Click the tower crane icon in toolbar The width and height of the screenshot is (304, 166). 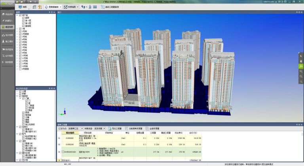40,7
